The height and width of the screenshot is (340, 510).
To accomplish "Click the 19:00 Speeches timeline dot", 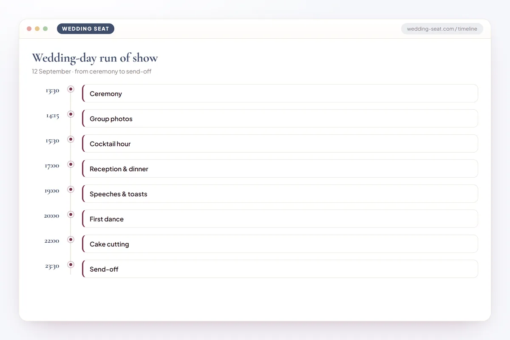I will 71,189.
